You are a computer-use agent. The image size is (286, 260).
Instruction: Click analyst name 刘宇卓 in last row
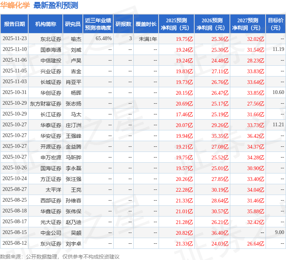click(74, 244)
